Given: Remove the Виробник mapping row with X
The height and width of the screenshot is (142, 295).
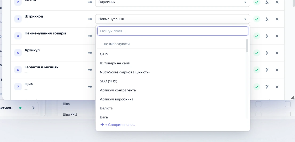Looking at the screenshot, I should pyautogui.click(x=277, y=2).
